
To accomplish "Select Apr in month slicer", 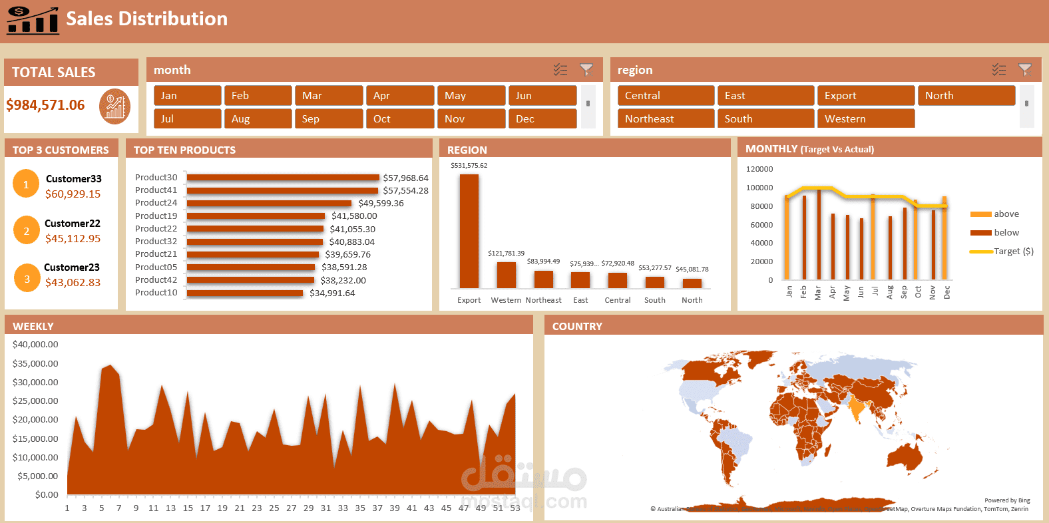I will pos(400,95).
